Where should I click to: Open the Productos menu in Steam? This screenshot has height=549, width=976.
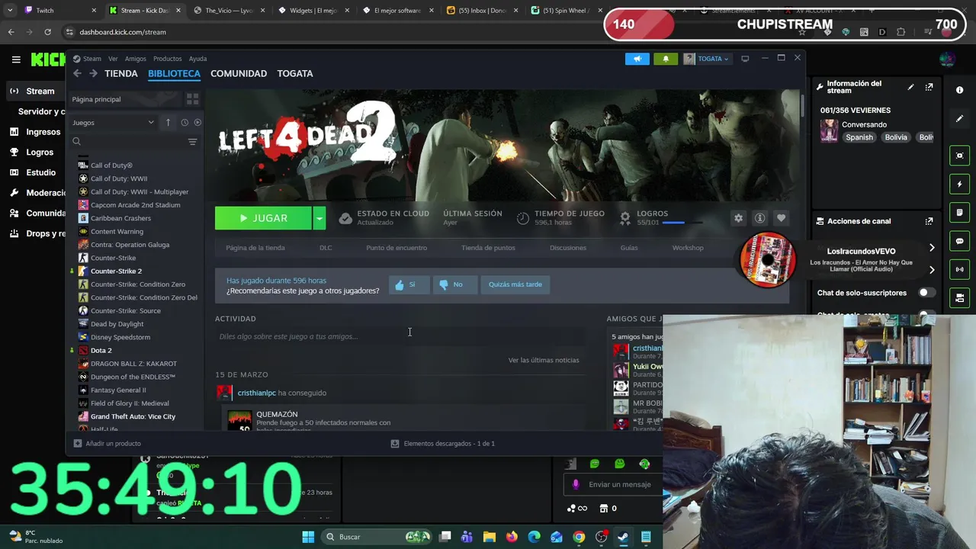(167, 59)
